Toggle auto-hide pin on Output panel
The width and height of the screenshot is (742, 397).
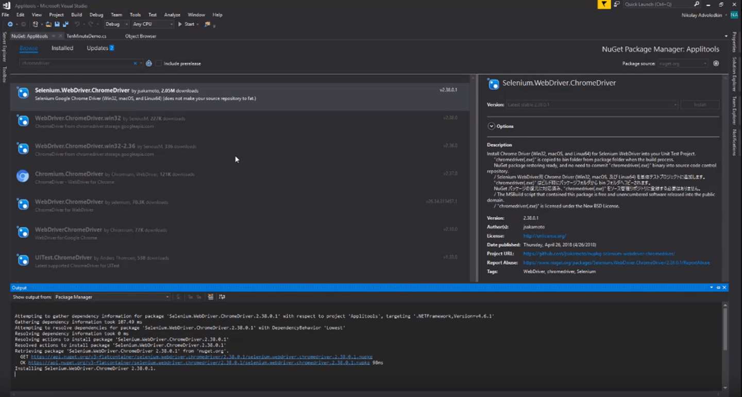(718, 288)
